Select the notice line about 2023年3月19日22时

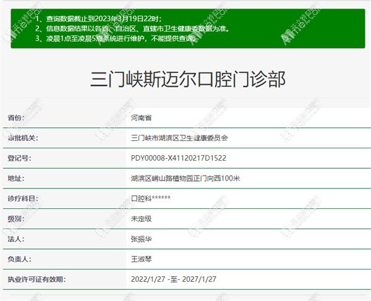98,19
